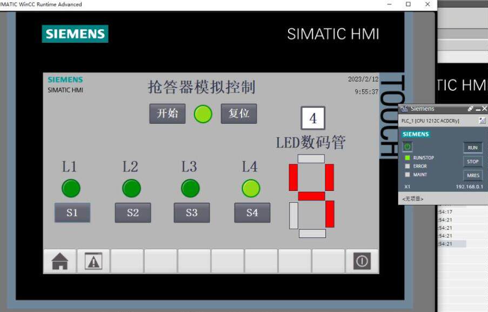Toggle the PLCSIM power icon
488x312 pixels.
[x=407, y=147]
